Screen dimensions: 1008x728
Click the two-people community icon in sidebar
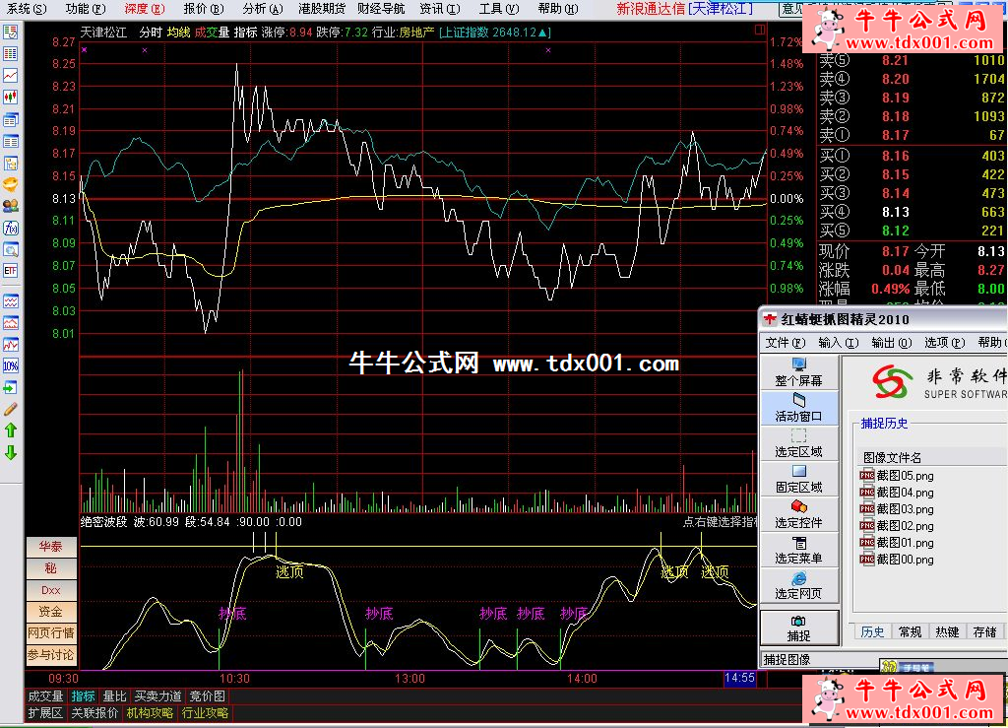pos(10,207)
